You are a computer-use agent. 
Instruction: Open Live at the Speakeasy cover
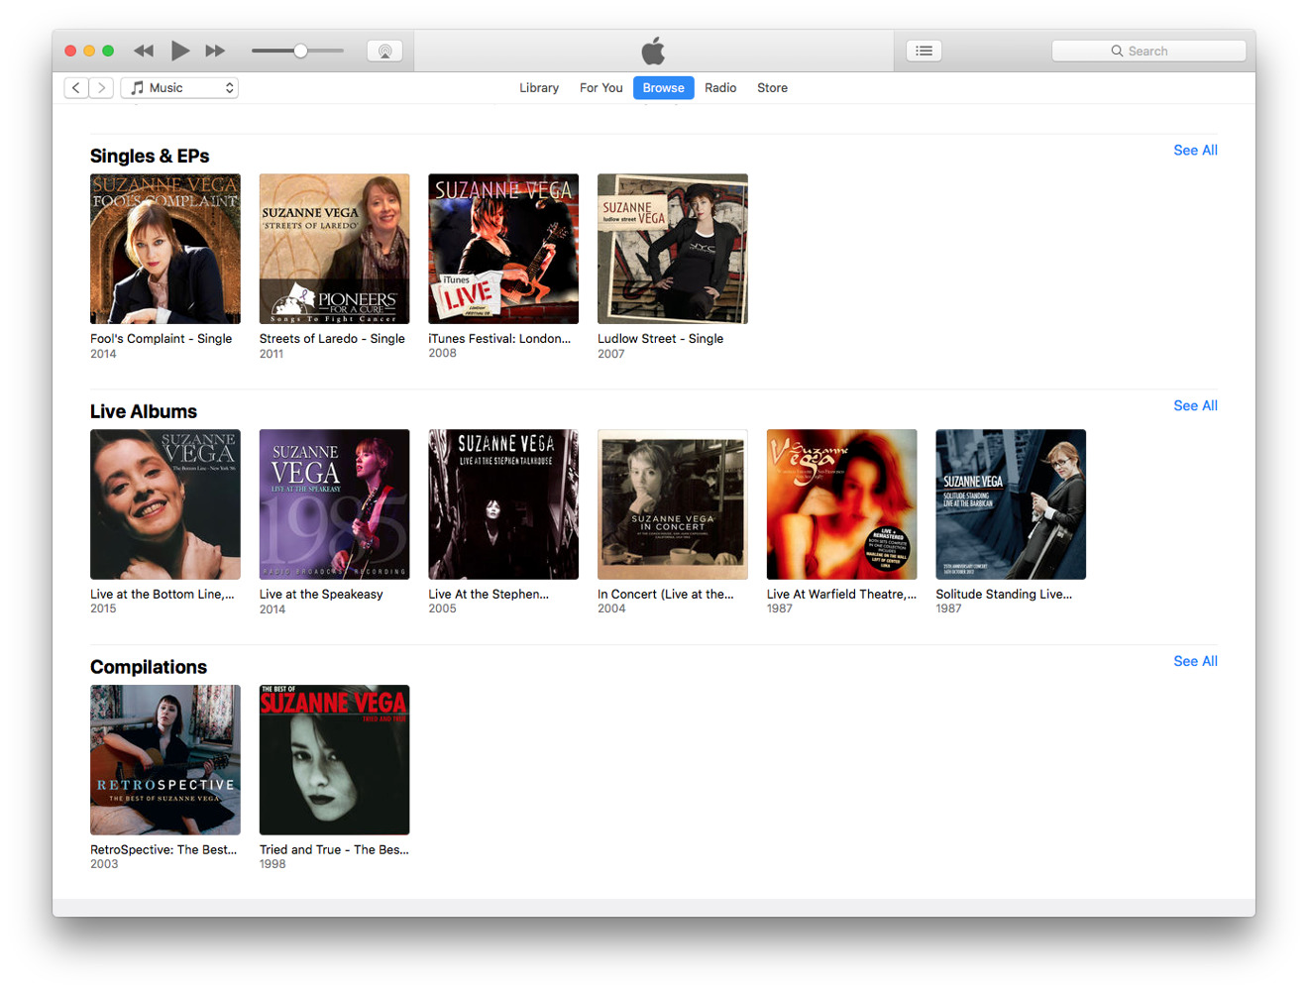point(334,504)
